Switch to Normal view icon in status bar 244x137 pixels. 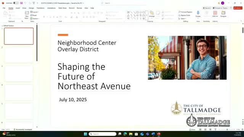(x=200, y=129)
